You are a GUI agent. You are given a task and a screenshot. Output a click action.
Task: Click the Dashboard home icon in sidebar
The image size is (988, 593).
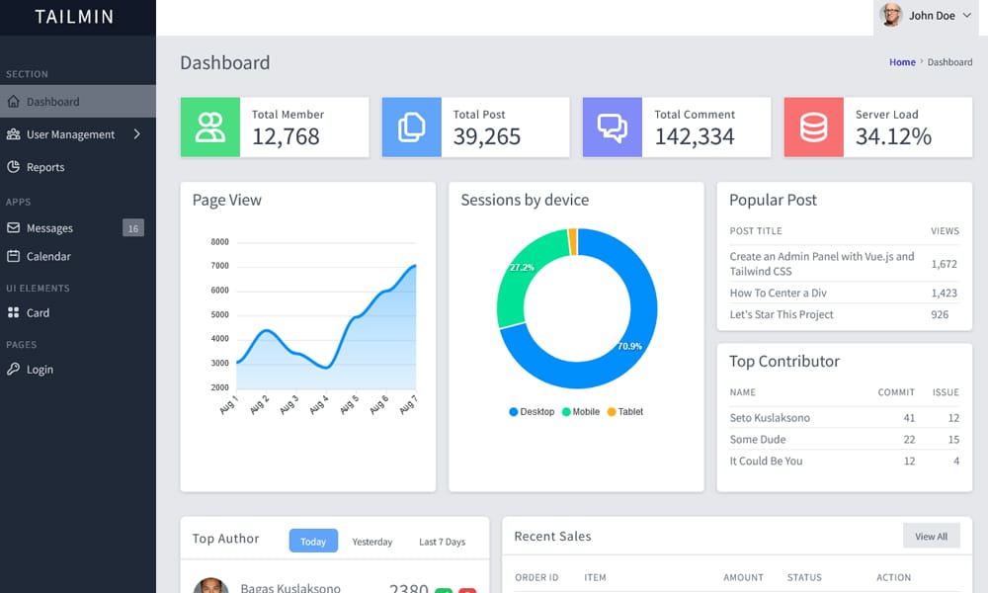coord(14,102)
